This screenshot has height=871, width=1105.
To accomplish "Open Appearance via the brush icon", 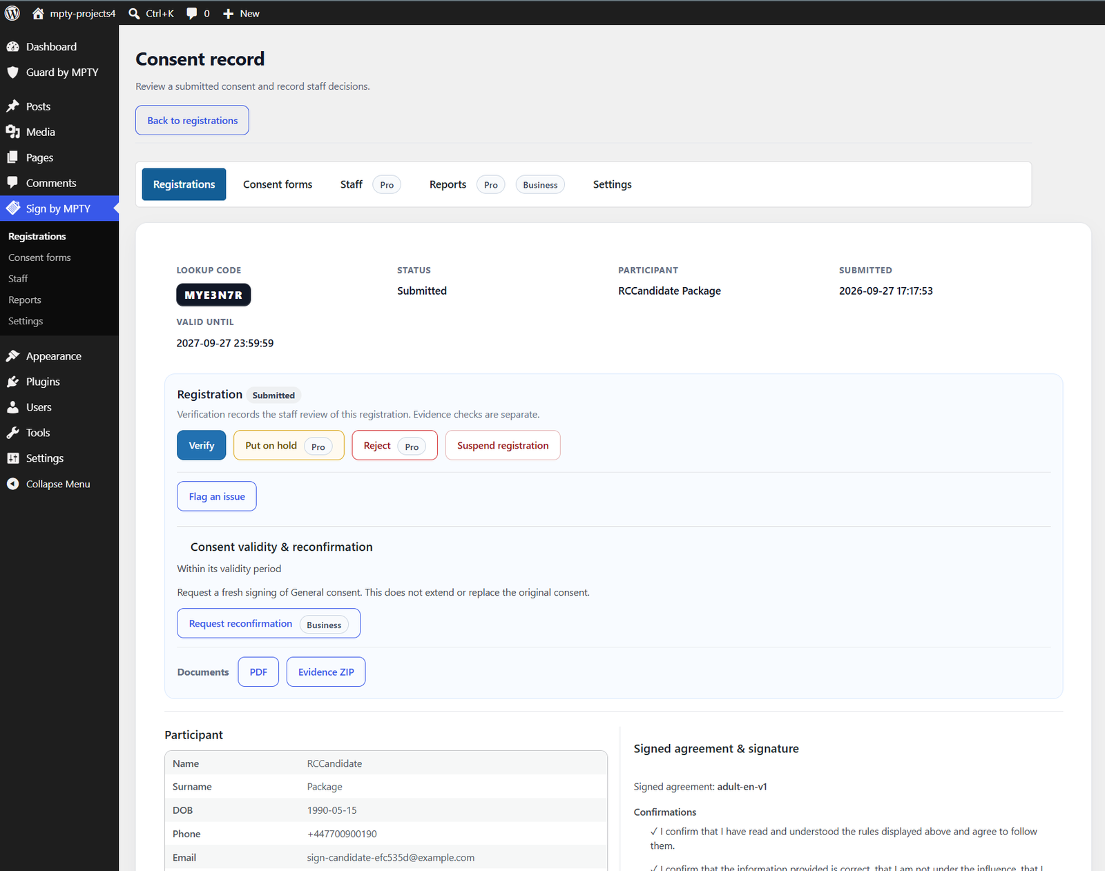I will pyautogui.click(x=12, y=356).
